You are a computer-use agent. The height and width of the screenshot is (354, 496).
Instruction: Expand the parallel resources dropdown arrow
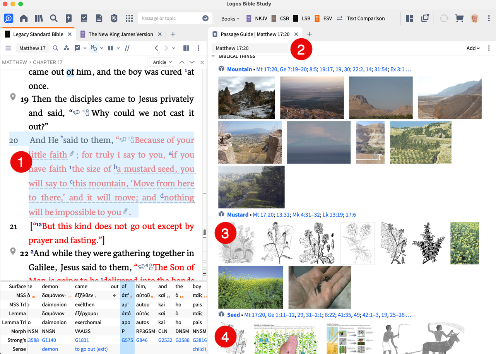(118, 48)
